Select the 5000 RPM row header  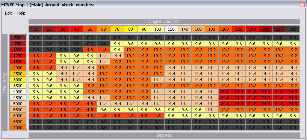[18, 104]
